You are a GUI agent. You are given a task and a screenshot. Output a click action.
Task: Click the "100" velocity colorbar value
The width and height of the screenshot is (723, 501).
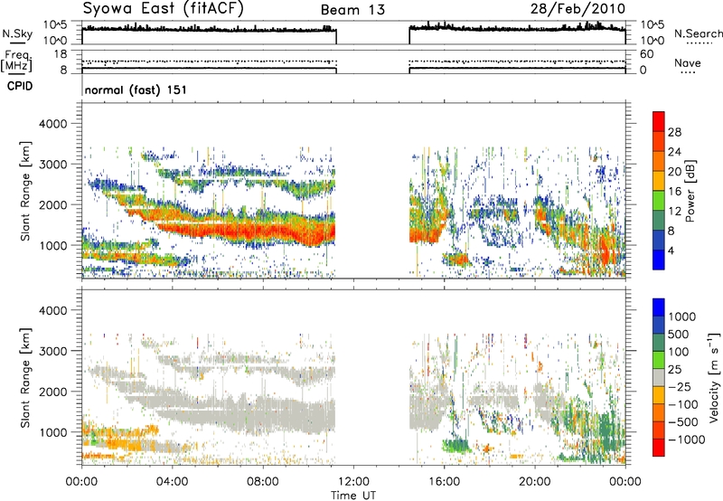[x=679, y=352]
